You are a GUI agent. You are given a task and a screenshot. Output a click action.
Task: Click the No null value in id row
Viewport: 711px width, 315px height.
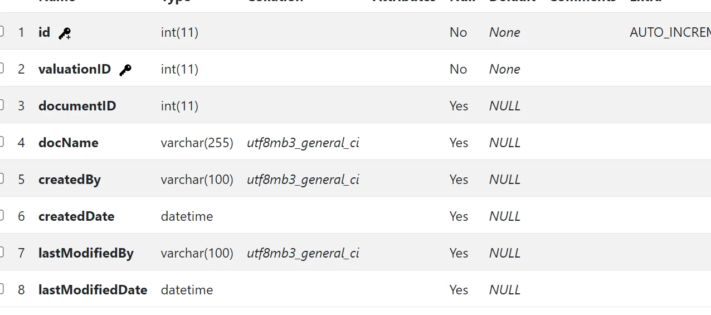point(458,32)
